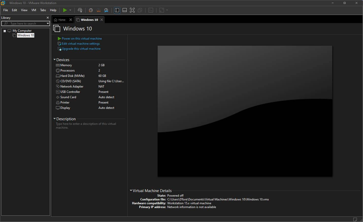This screenshot has height=222, width=363.
Task: Click Upgrade this virtual machine link
Action: pyautogui.click(x=81, y=49)
